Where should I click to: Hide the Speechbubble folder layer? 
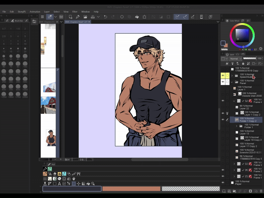[x=223, y=76]
